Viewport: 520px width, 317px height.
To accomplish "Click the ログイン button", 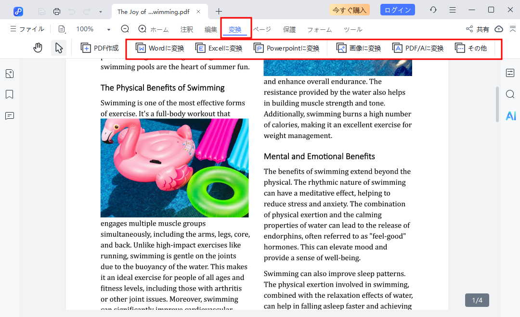I will pos(397,10).
